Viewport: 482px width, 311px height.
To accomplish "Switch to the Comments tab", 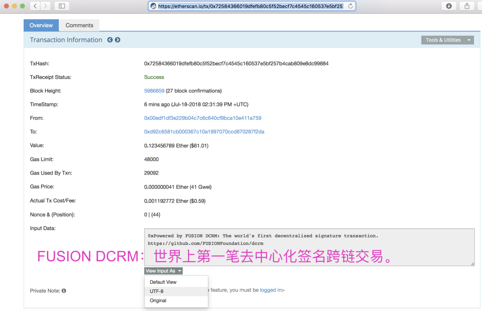I will pyautogui.click(x=79, y=25).
